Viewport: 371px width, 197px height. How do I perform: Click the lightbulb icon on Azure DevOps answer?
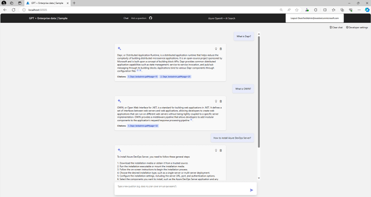point(216,150)
